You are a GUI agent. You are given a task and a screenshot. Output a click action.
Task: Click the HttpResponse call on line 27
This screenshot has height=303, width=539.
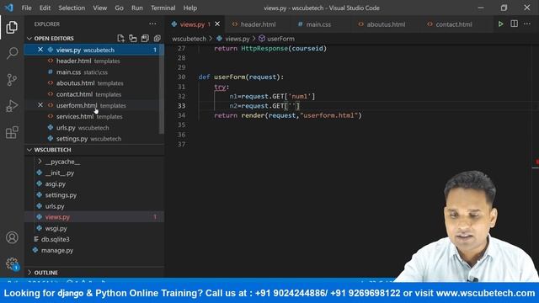(x=264, y=49)
